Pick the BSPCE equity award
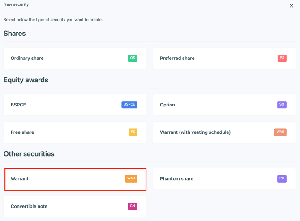300x221 pixels. tap(18, 105)
